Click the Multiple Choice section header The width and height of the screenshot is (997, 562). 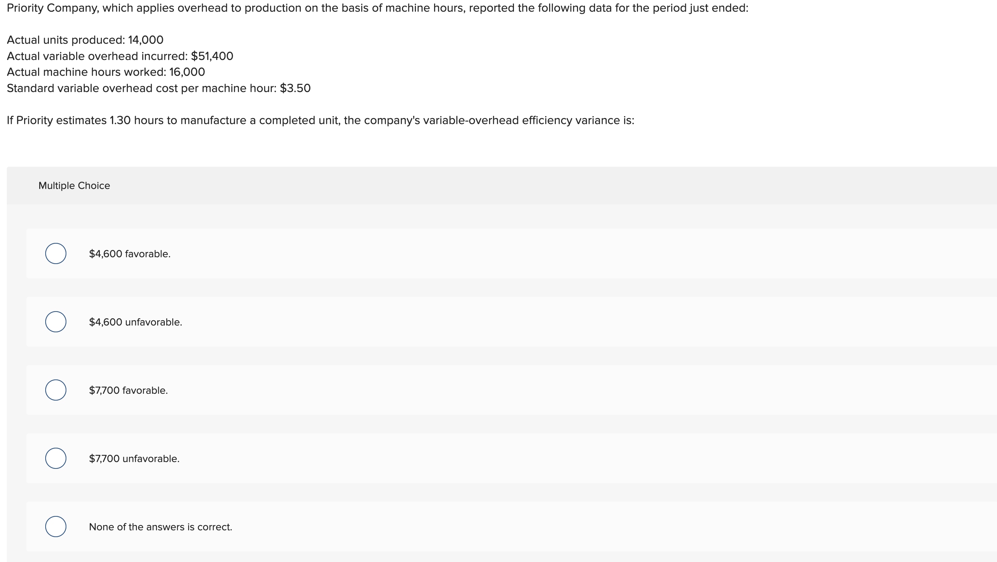click(x=74, y=186)
